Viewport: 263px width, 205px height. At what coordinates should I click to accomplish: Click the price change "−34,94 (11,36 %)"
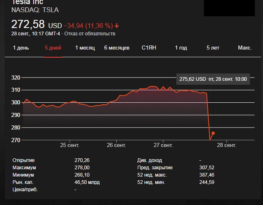[88, 26]
